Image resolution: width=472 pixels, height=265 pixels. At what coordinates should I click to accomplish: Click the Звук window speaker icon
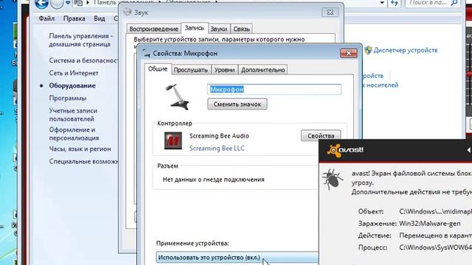128,12
